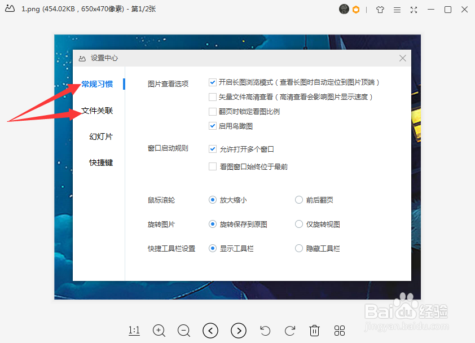This screenshot has width=475, height=343.
Task: Open the thumbnail grid view icon
Action: (340, 331)
